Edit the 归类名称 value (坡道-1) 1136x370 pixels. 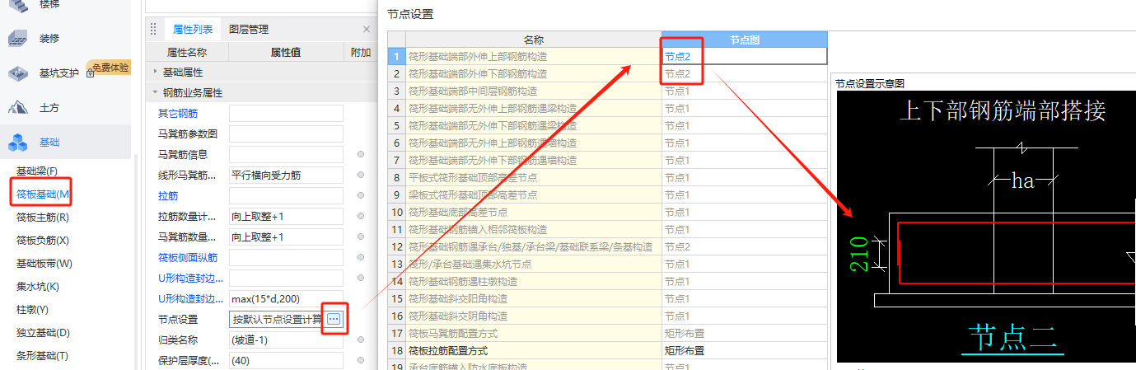coord(286,340)
